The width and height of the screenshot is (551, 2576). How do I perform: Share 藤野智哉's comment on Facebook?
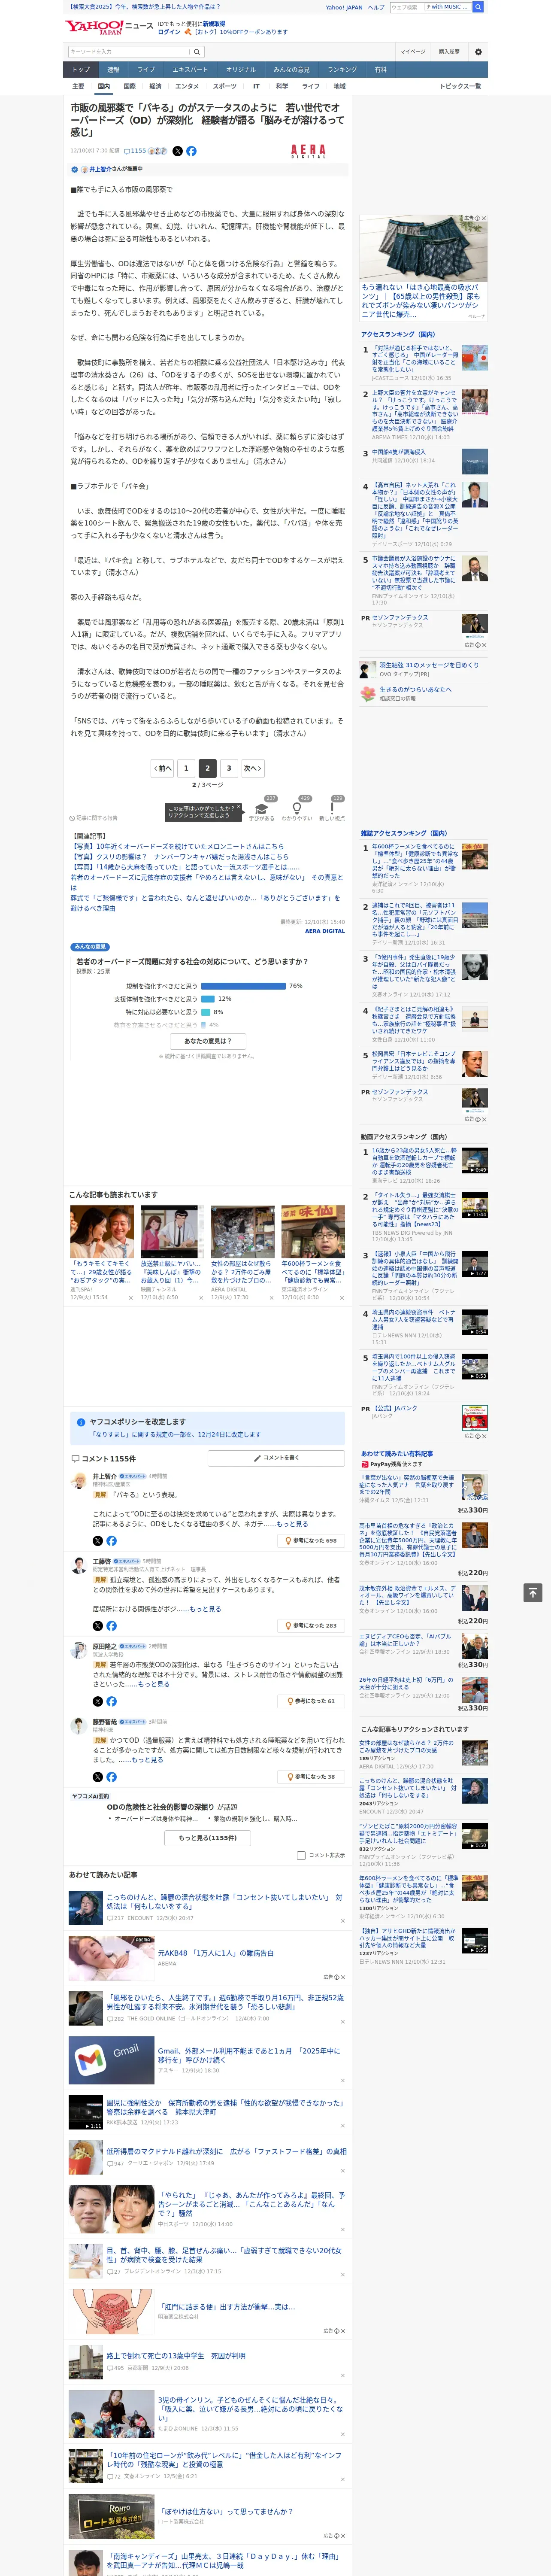(x=111, y=1777)
